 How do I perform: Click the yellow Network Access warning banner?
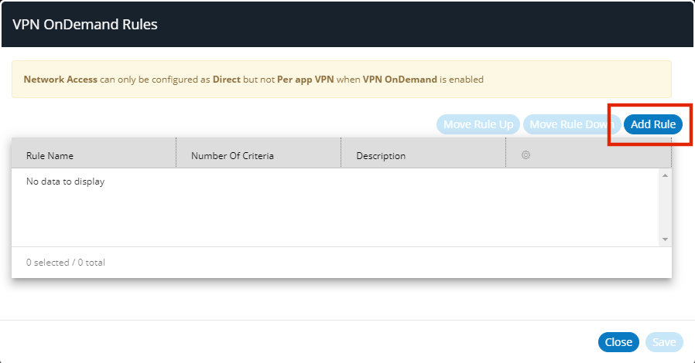(341, 79)
